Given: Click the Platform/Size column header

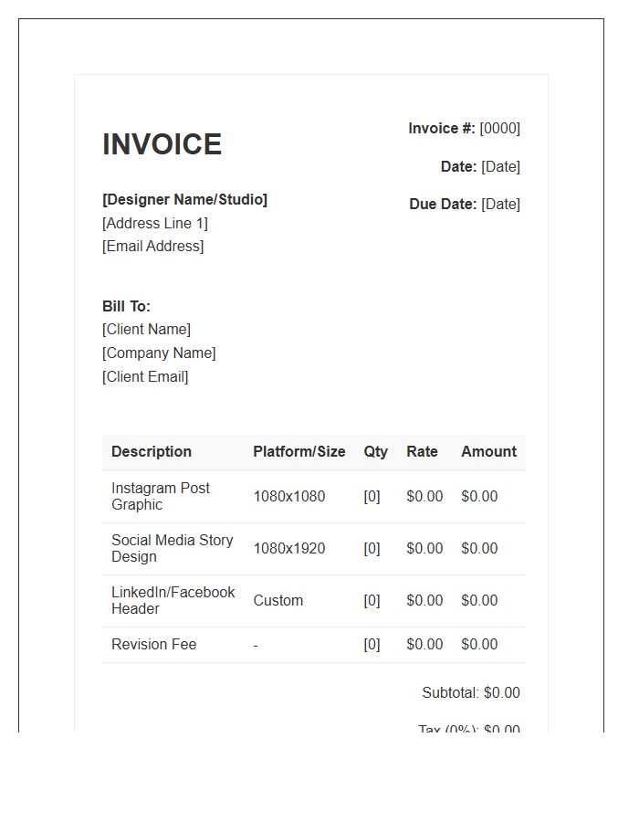Looking at the screenshot, I should (299, 452).
